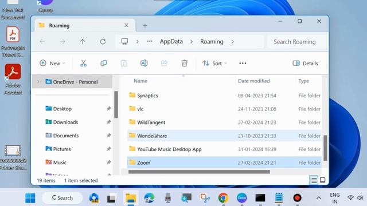The height and width of the screenshot is (206, 367).
Task: Click the Search Roaming input field
Action: click(x=297, y=42)
